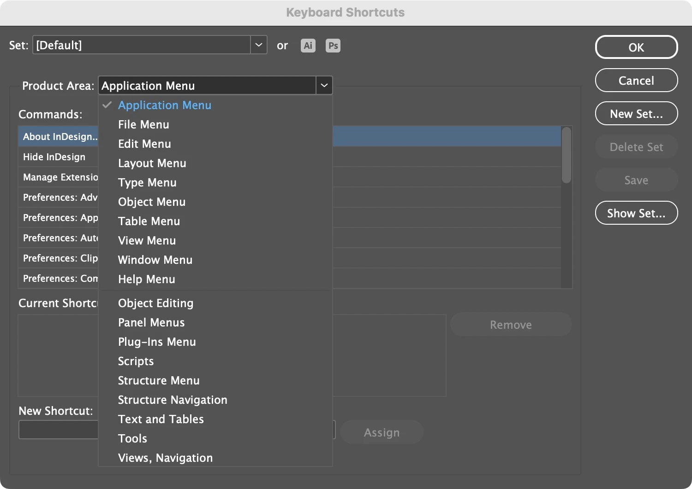
Task: Select Views, Navigation option
Action: [215, 458]
